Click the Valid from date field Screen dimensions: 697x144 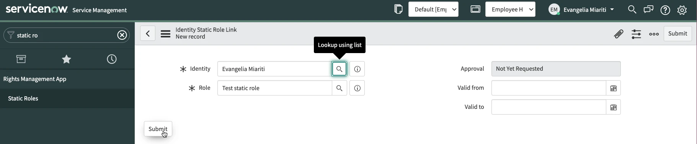(548, 88)
